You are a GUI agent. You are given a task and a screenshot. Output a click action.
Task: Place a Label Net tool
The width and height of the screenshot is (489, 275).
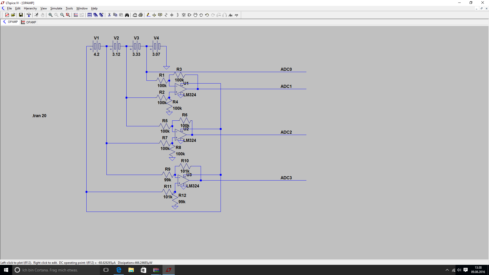pos(160,15)
